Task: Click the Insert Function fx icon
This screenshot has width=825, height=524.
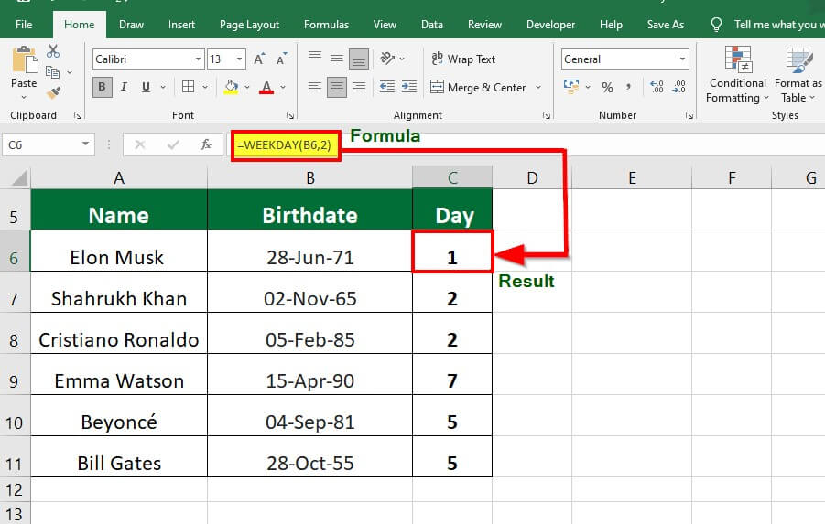Action: click(206, 144)
